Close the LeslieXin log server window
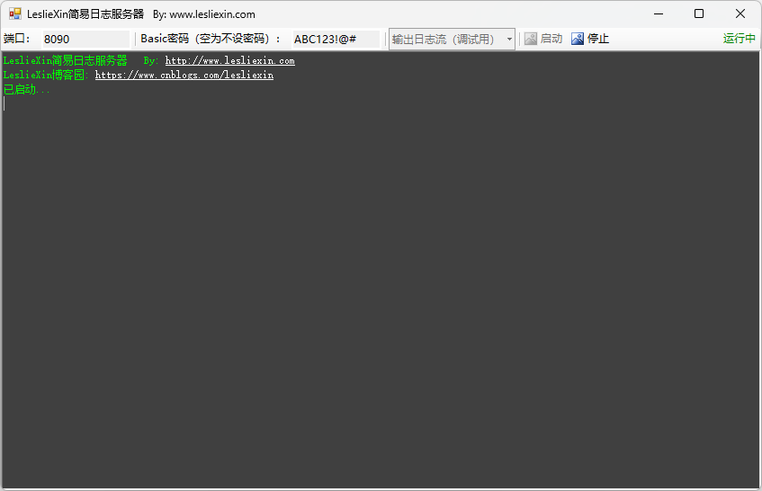This screenshot has height=491, width=762. 740,13
